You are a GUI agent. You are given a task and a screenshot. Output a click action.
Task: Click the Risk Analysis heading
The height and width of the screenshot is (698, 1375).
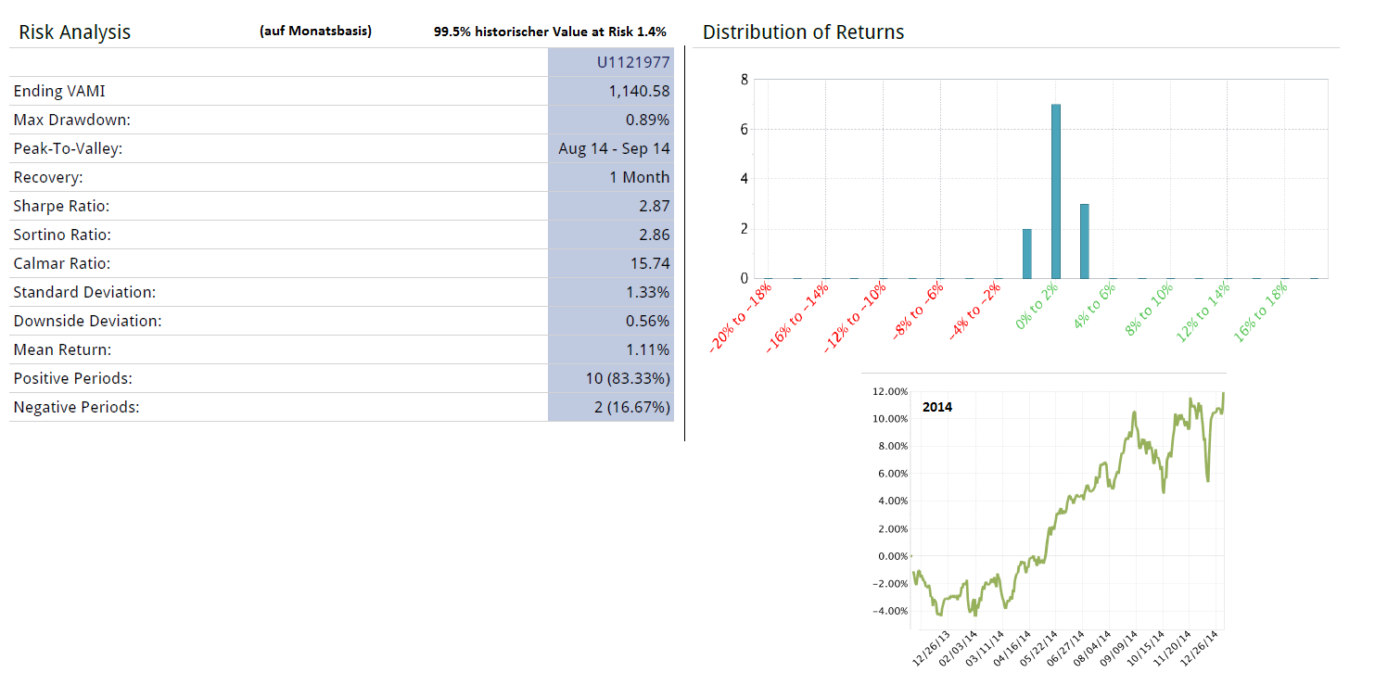(74, 32)
